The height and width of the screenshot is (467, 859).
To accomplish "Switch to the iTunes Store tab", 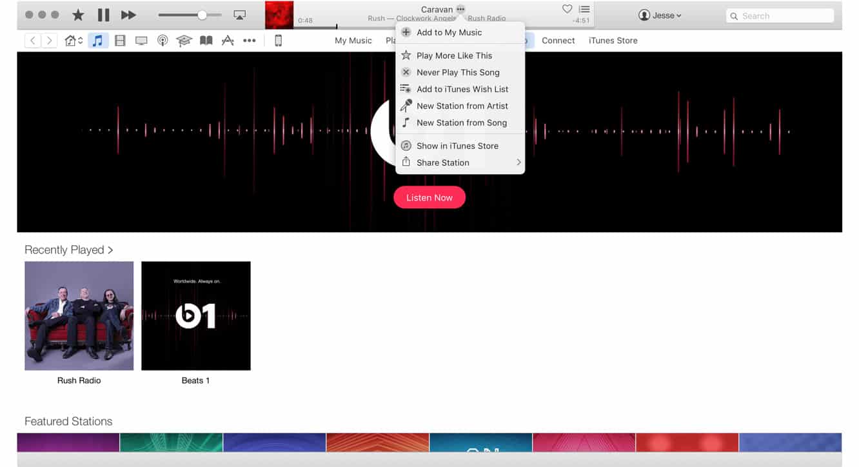I will click(x=613, y=40).
